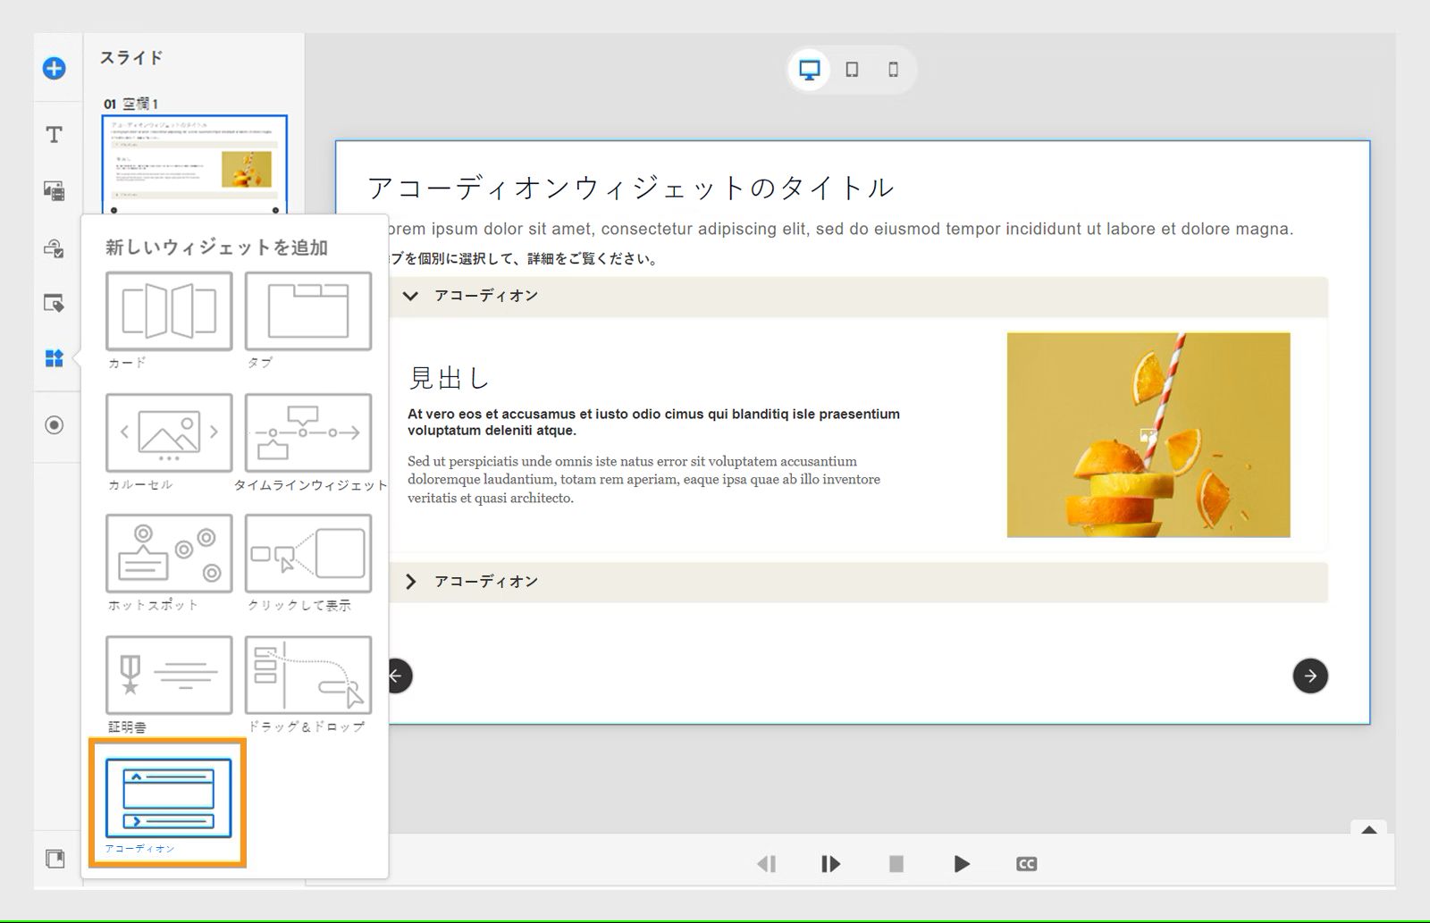
Task: Add the タブ widget
Action: pos(308,312)
